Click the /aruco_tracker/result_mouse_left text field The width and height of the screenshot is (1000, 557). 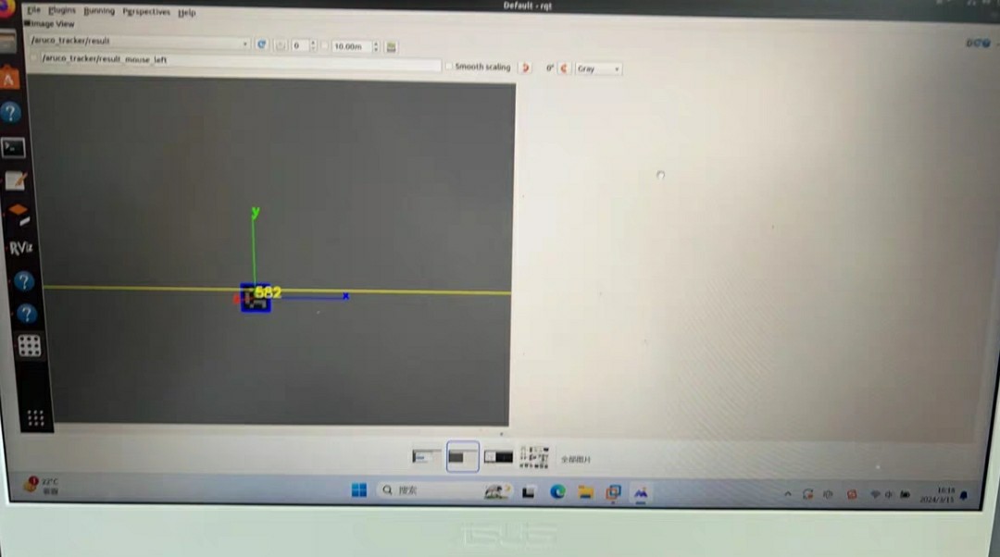240,62
